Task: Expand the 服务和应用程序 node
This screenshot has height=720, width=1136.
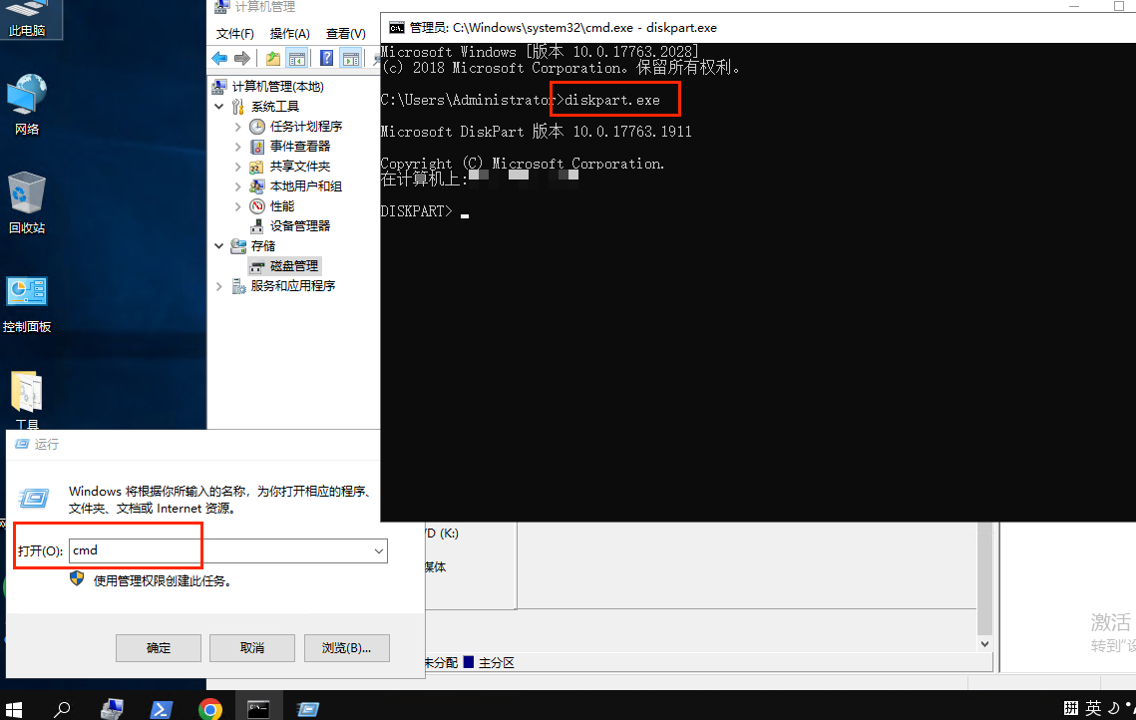Action: pyautogui.click(x=220, y=286)
